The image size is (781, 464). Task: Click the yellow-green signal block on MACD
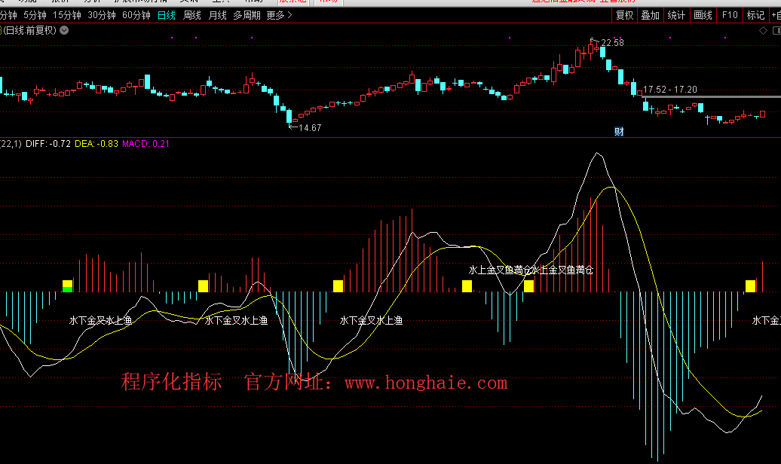68,285
